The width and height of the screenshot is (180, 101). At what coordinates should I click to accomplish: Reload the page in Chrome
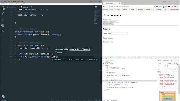[109, 6]
